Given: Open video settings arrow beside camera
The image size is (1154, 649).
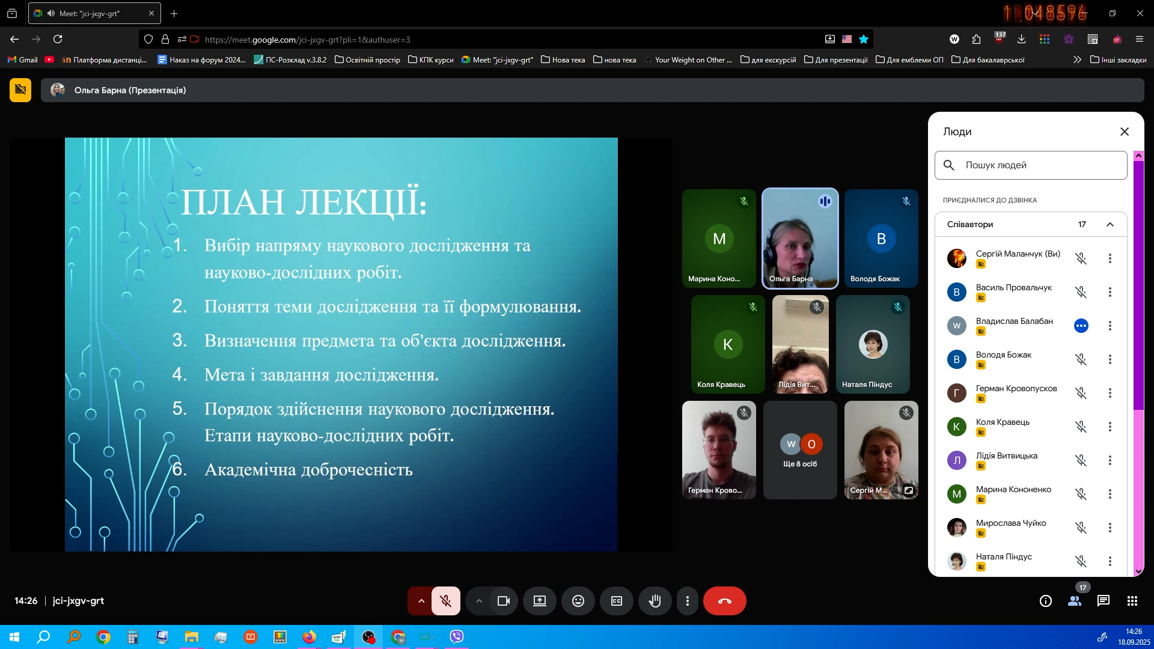Looking at the screenshot, I should 478,601.
